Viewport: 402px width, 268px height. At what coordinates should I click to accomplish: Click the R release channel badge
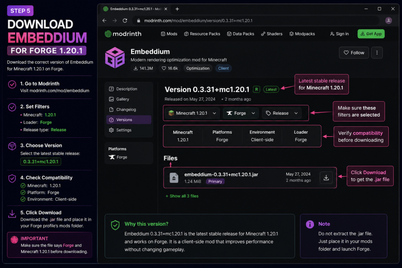pyautogui.click(x=256, y=89)
